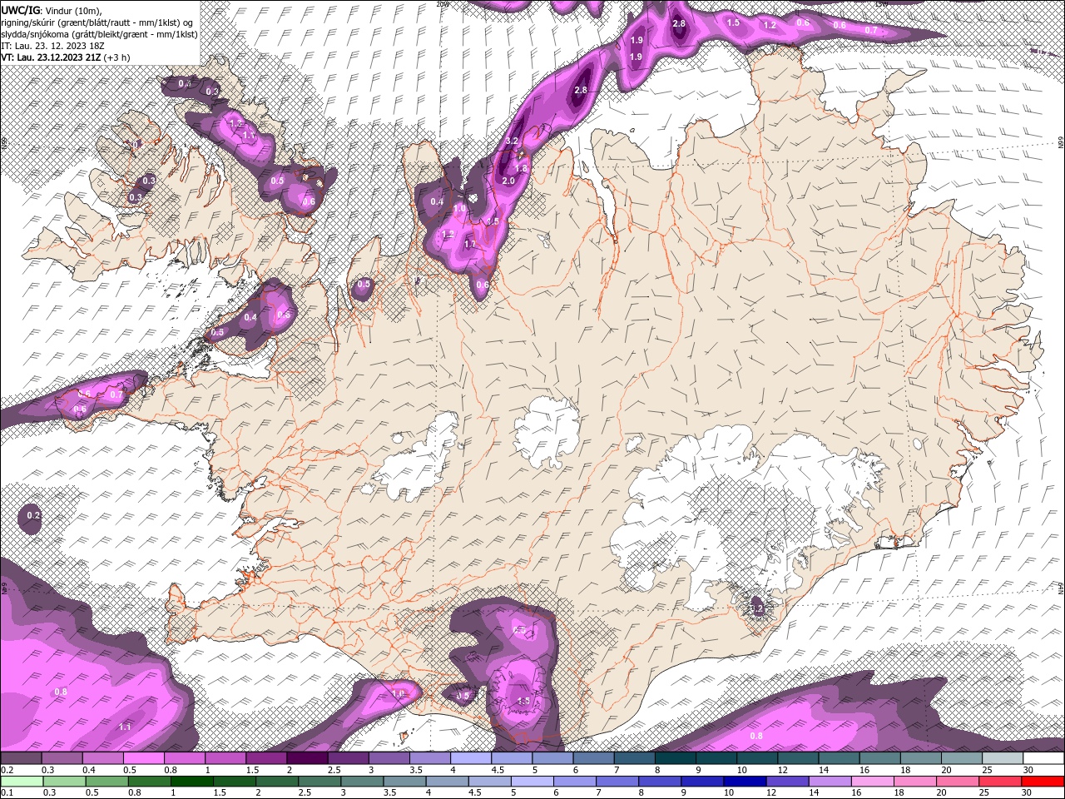
Task: Click the isolated "0.2" value over the western sea
Action: [33, 516]
